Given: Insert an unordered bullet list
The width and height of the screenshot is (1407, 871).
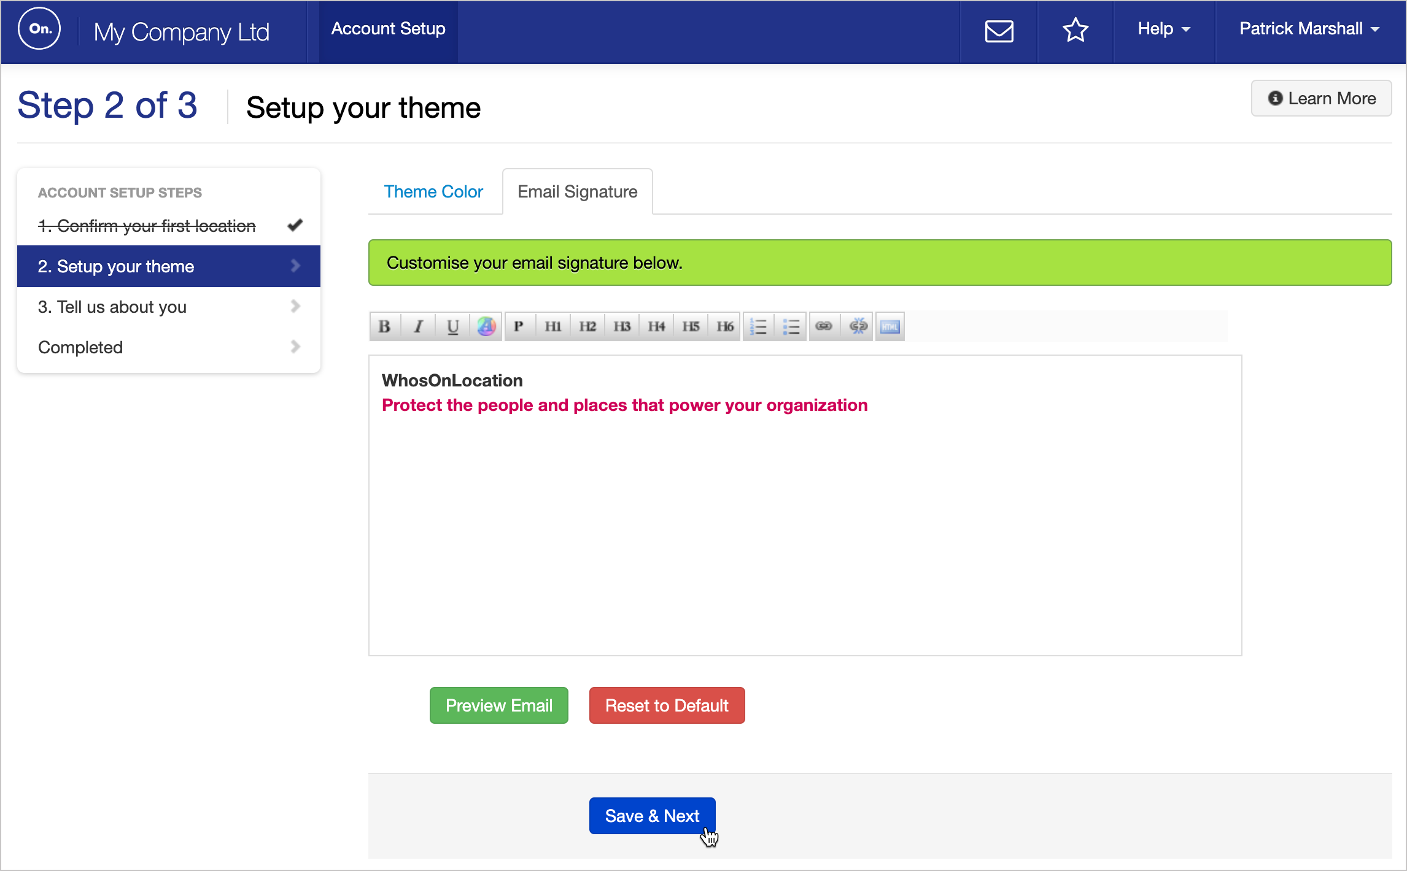Looking at the screenshot, I should click(791, 326).
